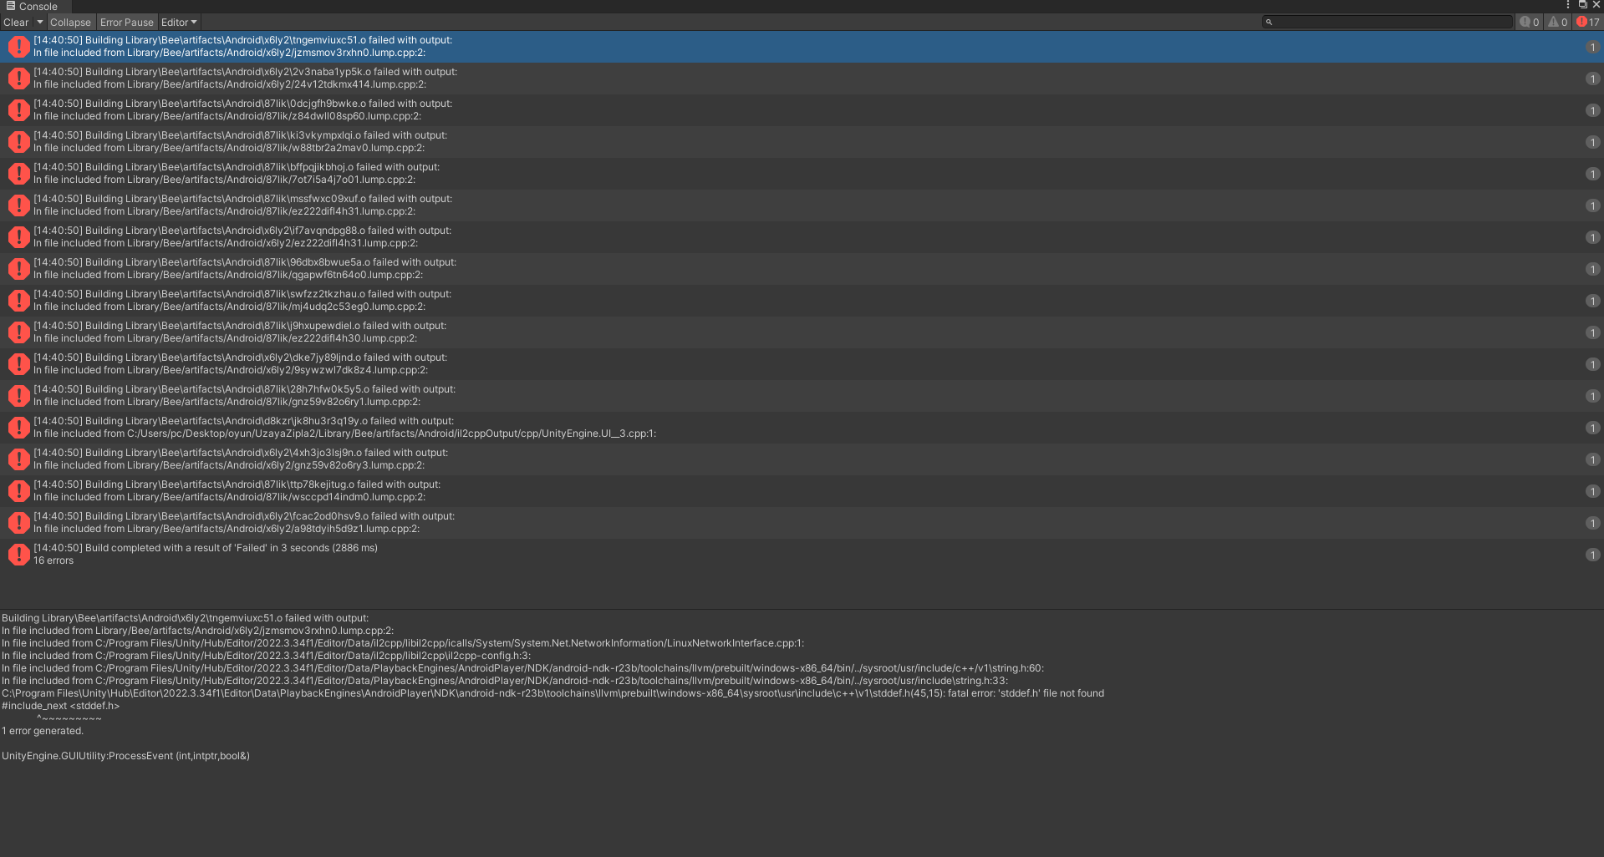Select the 28h7hfw0k5y5.o failed entry
The image size is (1604, 857).
(802, 396)
